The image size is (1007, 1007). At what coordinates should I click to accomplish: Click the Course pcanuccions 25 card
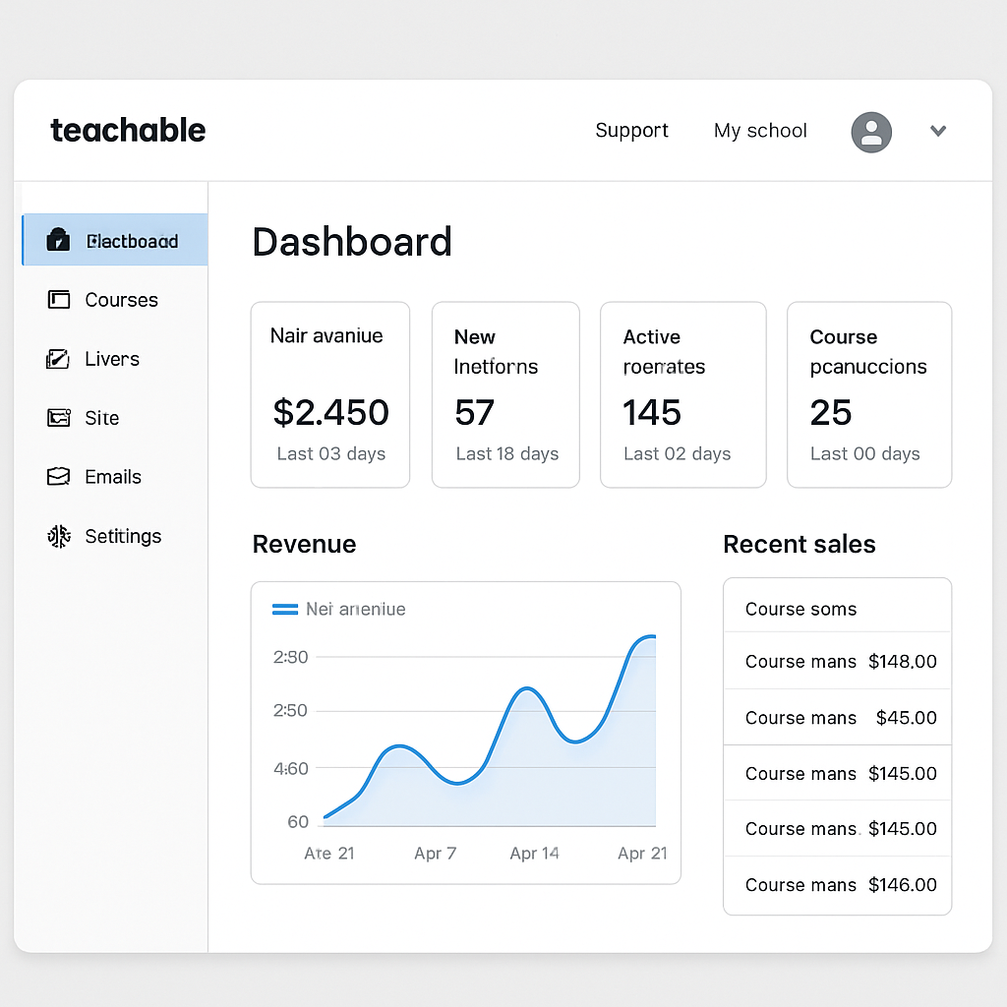(x=868, y=394)
